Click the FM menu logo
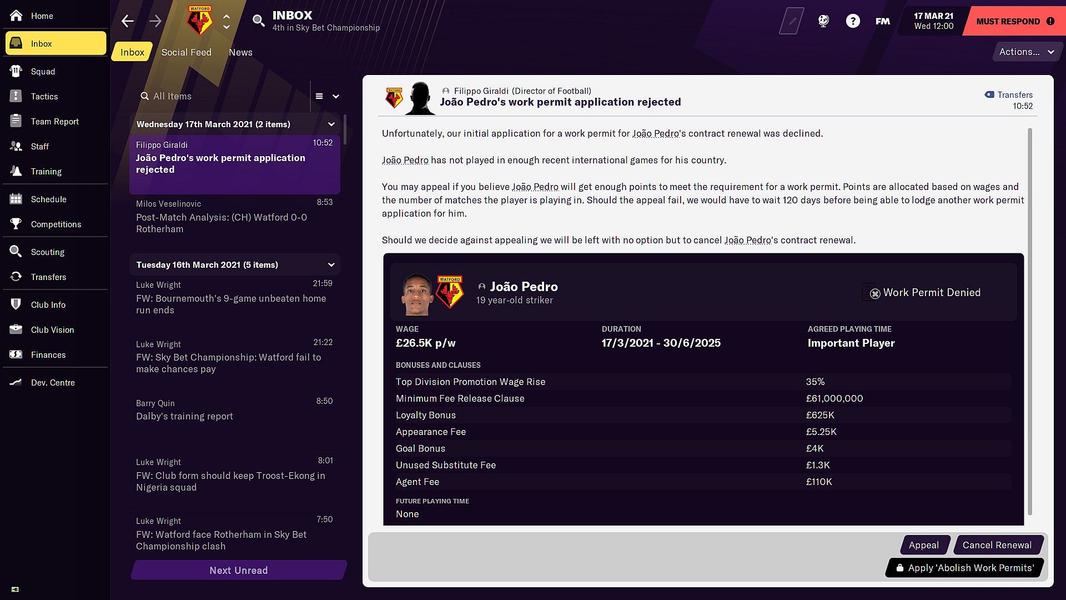This screenshot has width=1066, height=600. coord(882,21)
